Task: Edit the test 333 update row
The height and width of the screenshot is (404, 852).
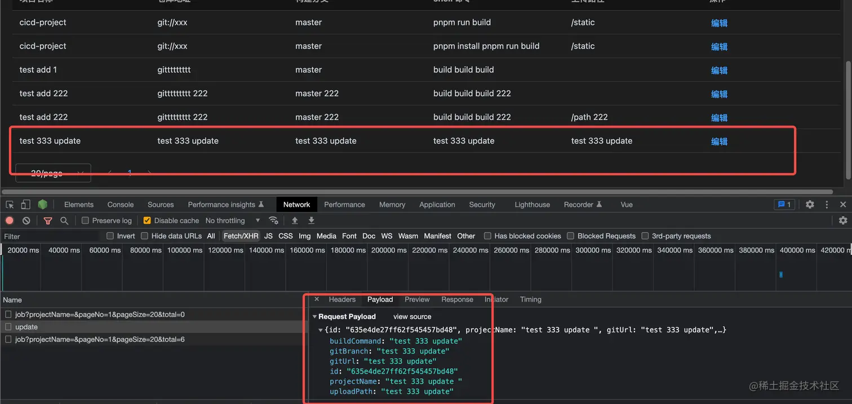Action: coord(719,141)
